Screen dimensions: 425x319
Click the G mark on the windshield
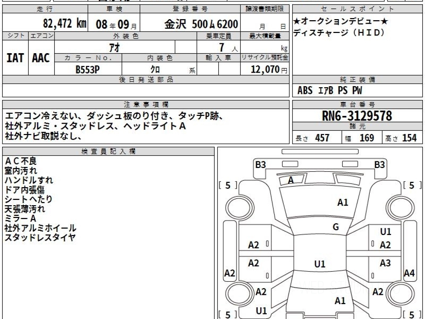pyautogui.click(x=336, y=227)
